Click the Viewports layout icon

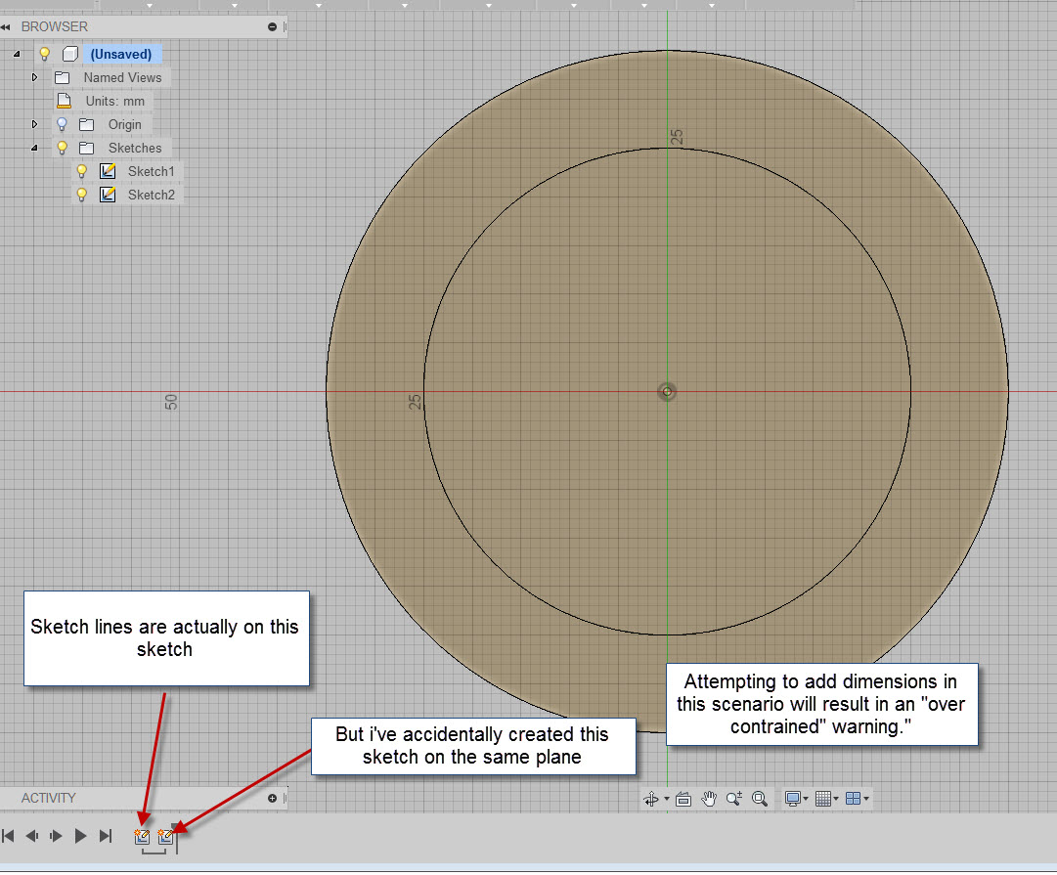pyautogui.click(x=853, y=799)
